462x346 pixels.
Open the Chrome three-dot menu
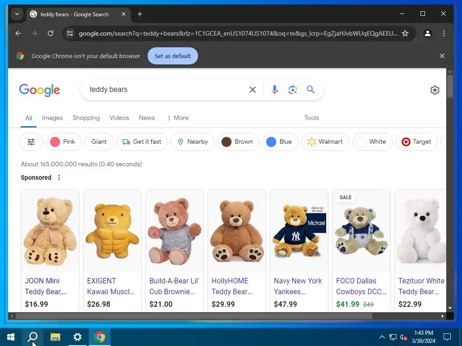(x=444, y=33)
